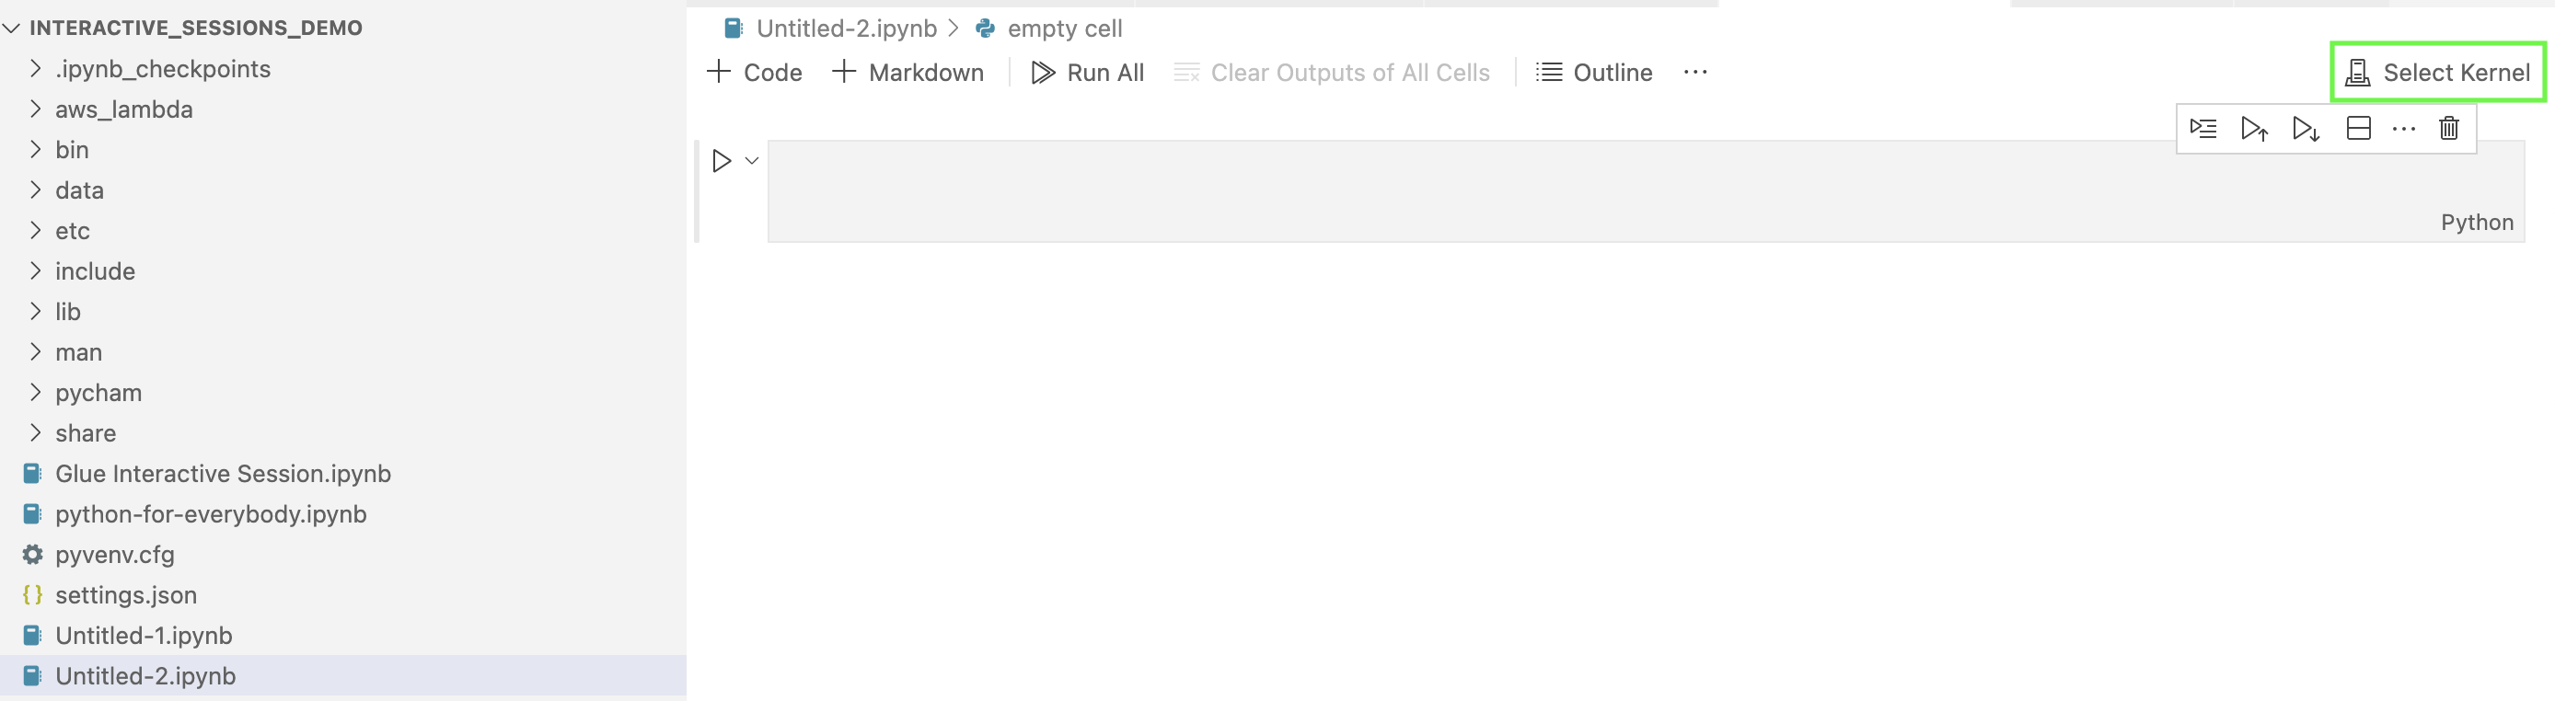The height and width of the screenshot is (701, 2555).
Task: Open the Glue Interactive Session notebook
Action: click(x=223, y=473)
